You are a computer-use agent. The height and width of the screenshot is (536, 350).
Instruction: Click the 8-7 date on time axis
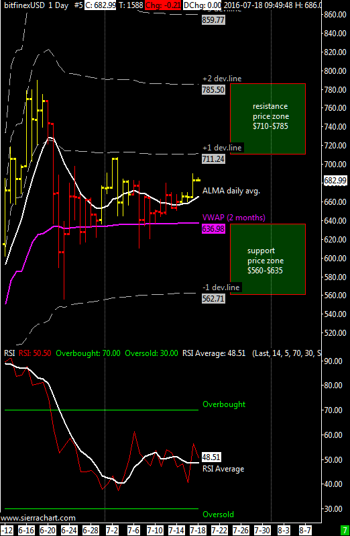[305, 529]
